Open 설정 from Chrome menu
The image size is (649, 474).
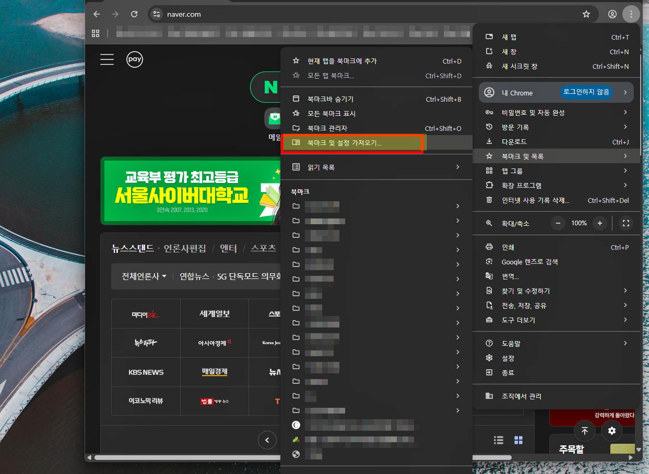coord(557,358)
